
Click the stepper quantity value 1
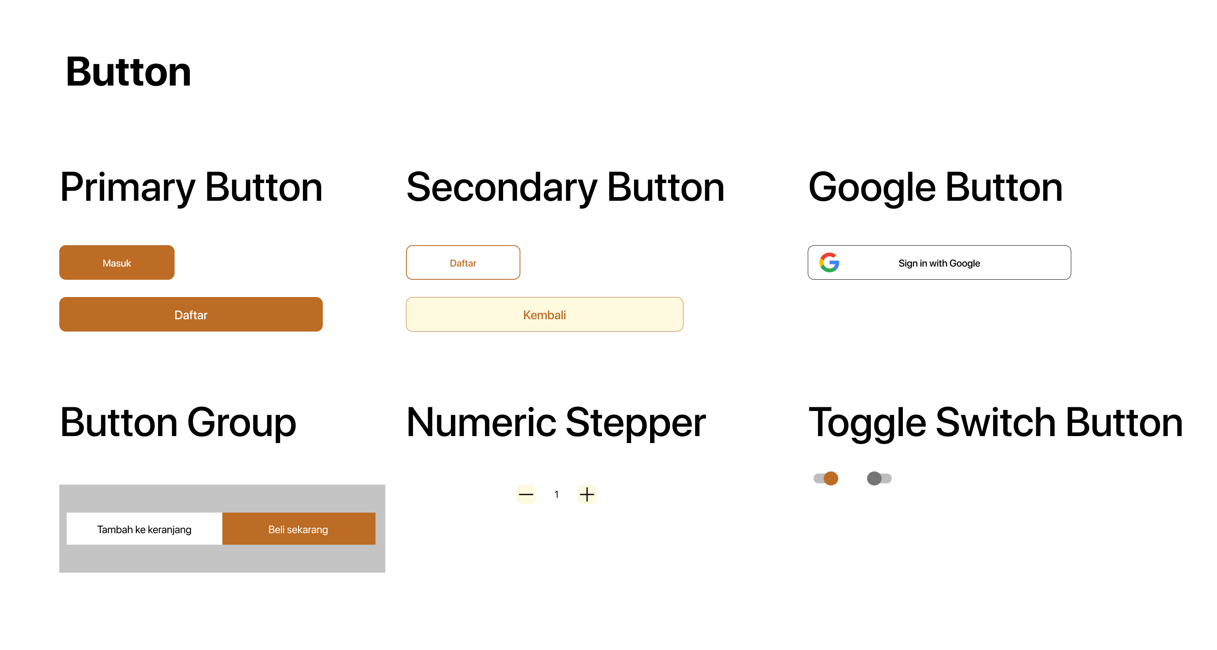(557, 494)
